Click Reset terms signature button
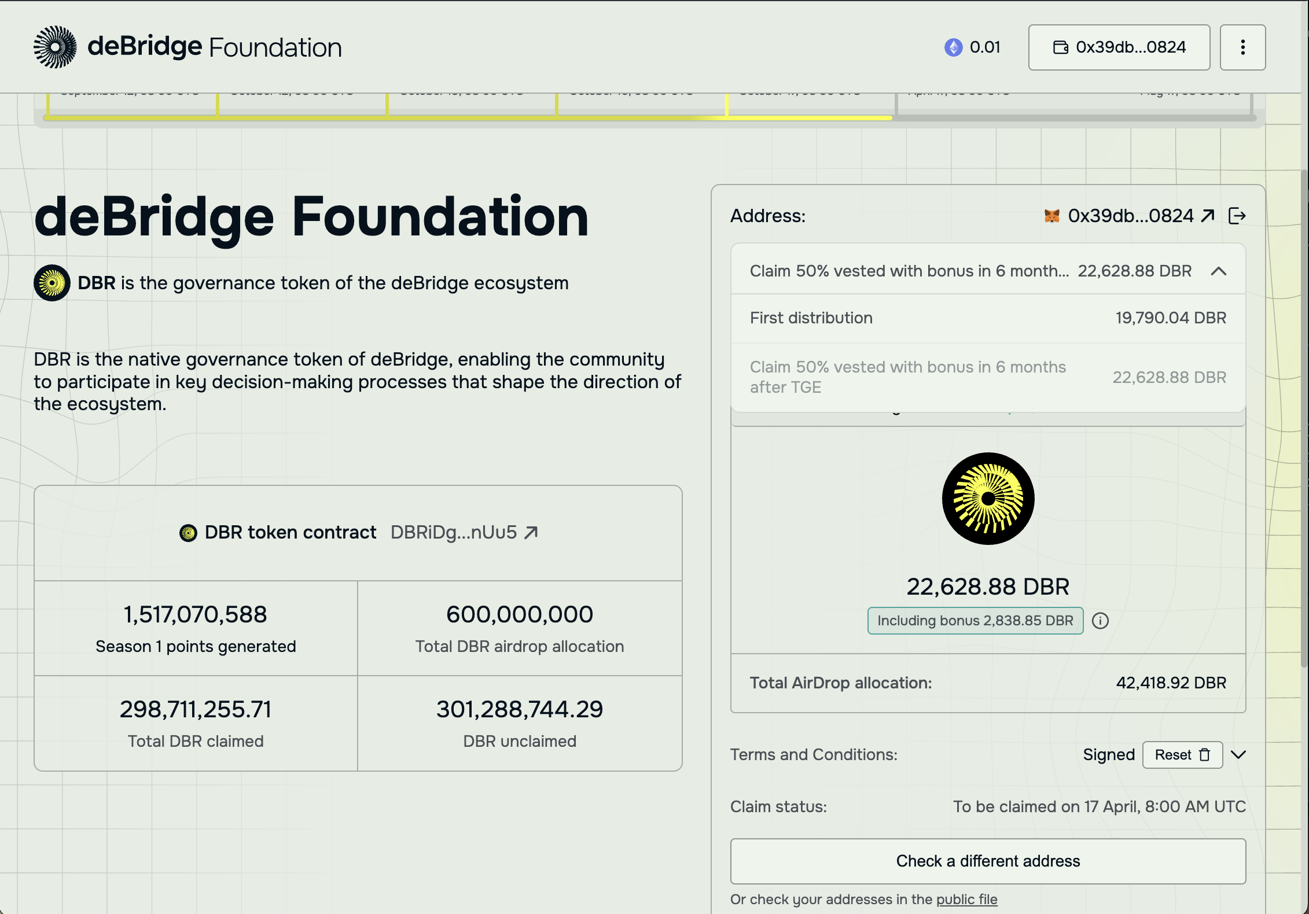 point(1182,755)
